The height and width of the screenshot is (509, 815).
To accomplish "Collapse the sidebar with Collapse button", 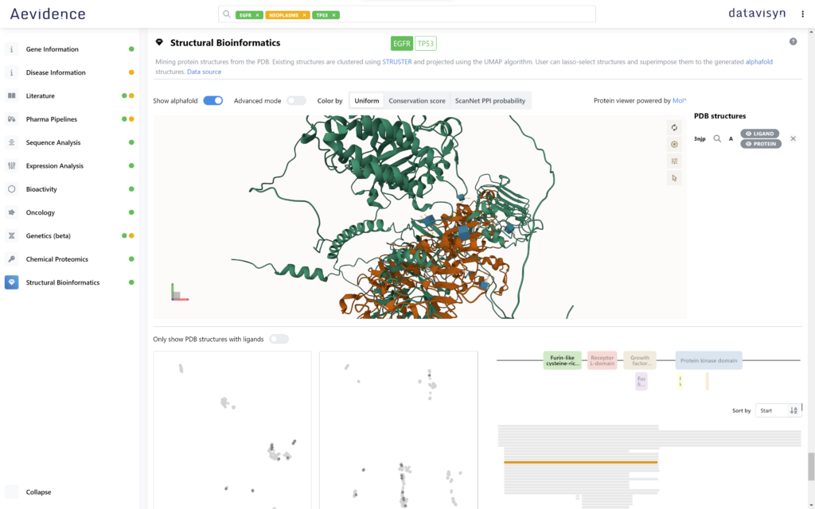I will (38, 492).
